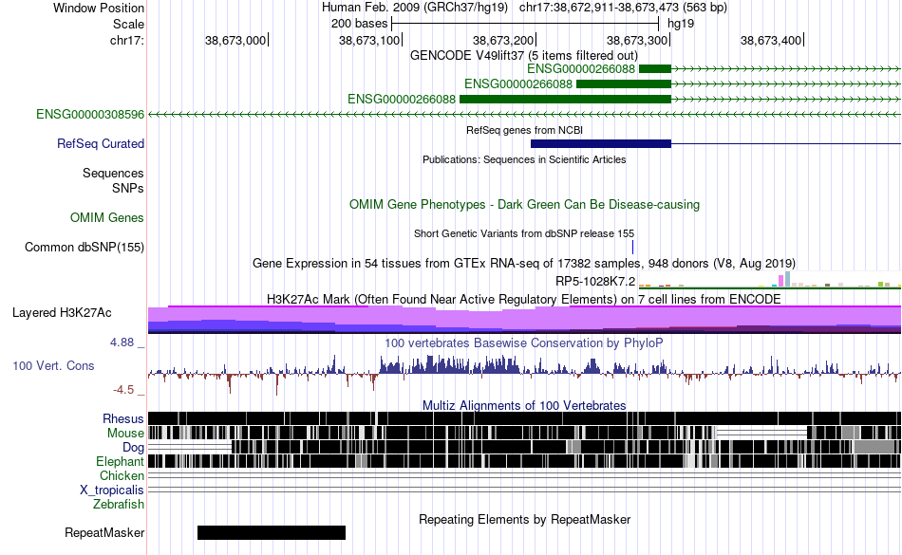
Task: Click the hg19 label beside the scale bar
Action: point(681,24)
